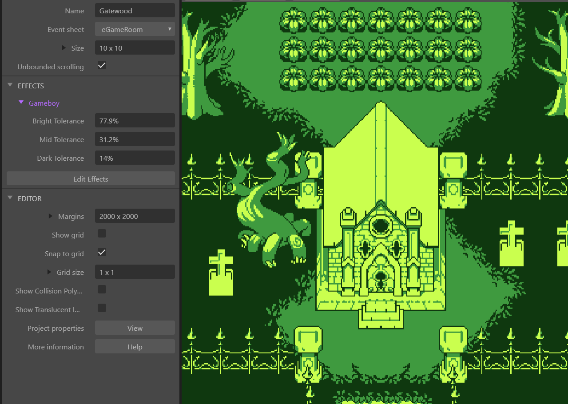
Task: Click the Name field containing Gatewood
Action: 135,11
